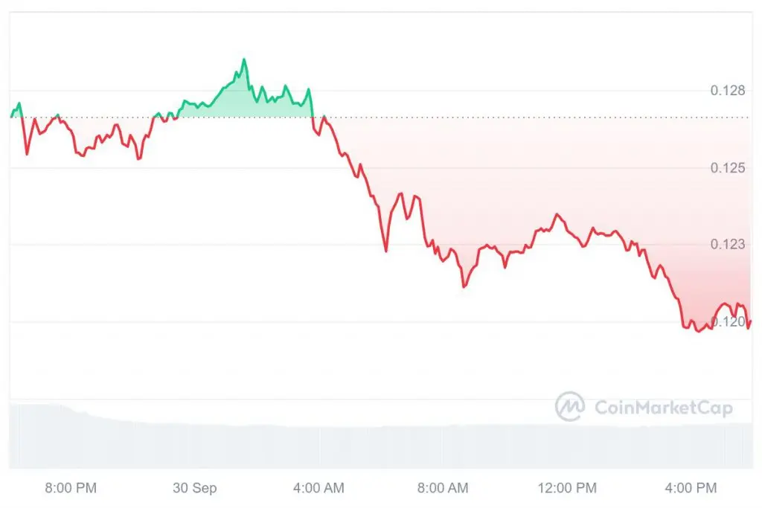Click the 0.123 price axis label
The image size is (762, 508).
pos(728,244)
